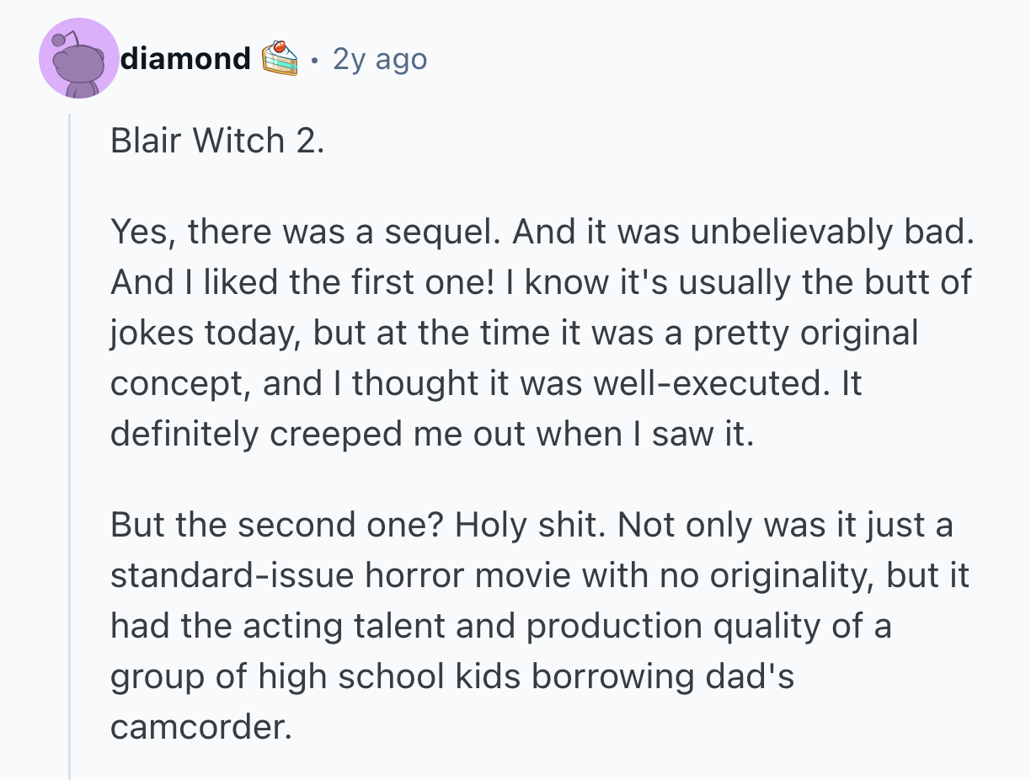1031x780 pixels.
Task: Click the sentence "Yes, there was a sequel."
Action: coord(306,232)
